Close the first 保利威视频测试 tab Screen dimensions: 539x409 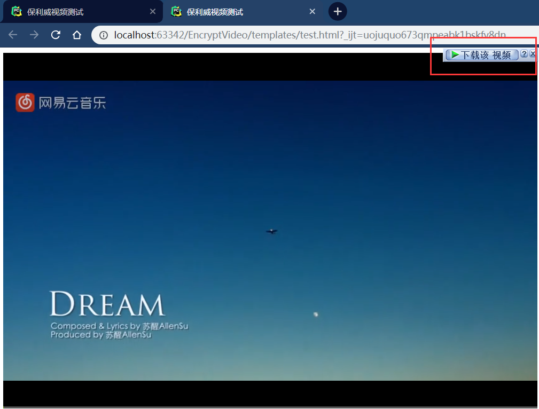coord(153,12)
